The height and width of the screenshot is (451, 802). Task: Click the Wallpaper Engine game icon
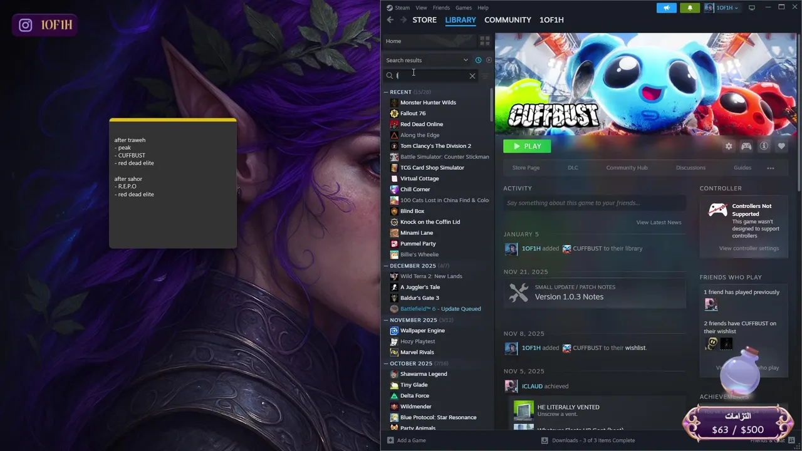tap(394, 331)
